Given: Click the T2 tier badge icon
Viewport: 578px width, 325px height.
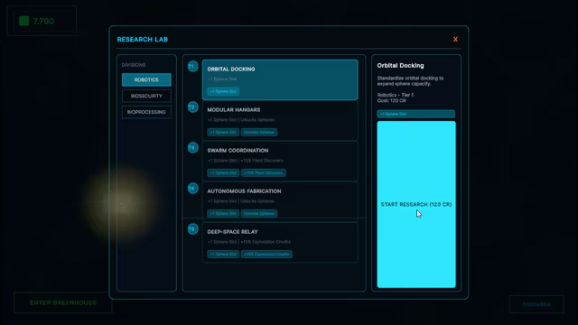Looking at the screenshot, I should click(192, 107).
